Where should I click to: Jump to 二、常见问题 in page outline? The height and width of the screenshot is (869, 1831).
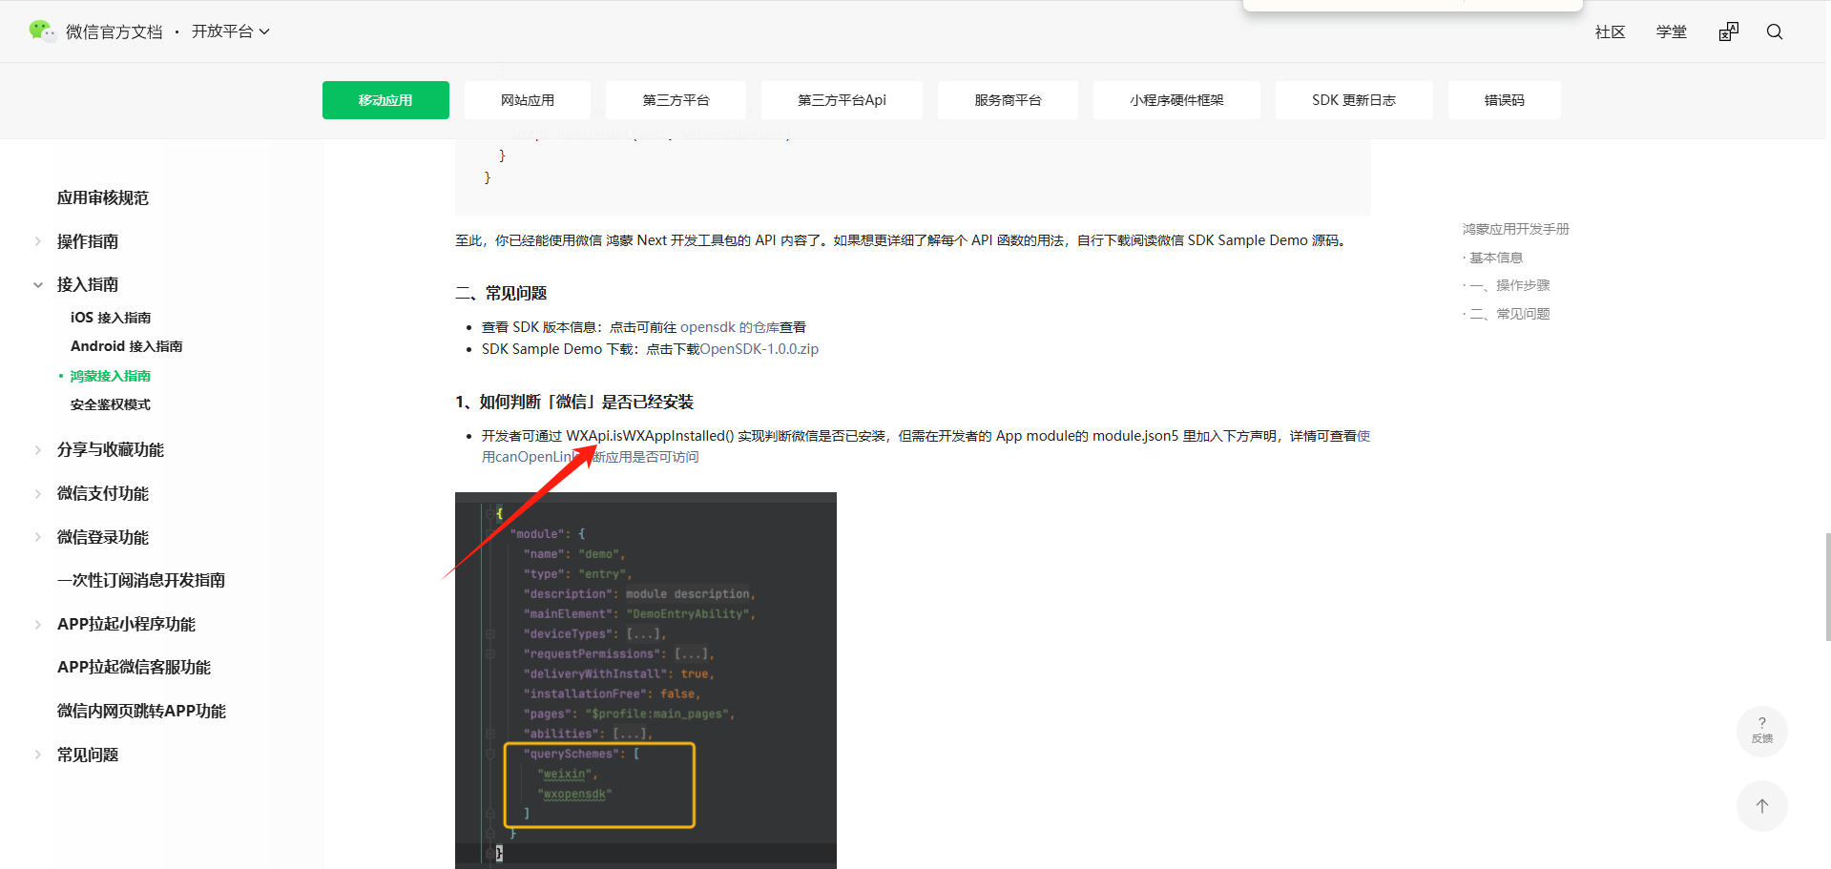(x=1509, y=314)
